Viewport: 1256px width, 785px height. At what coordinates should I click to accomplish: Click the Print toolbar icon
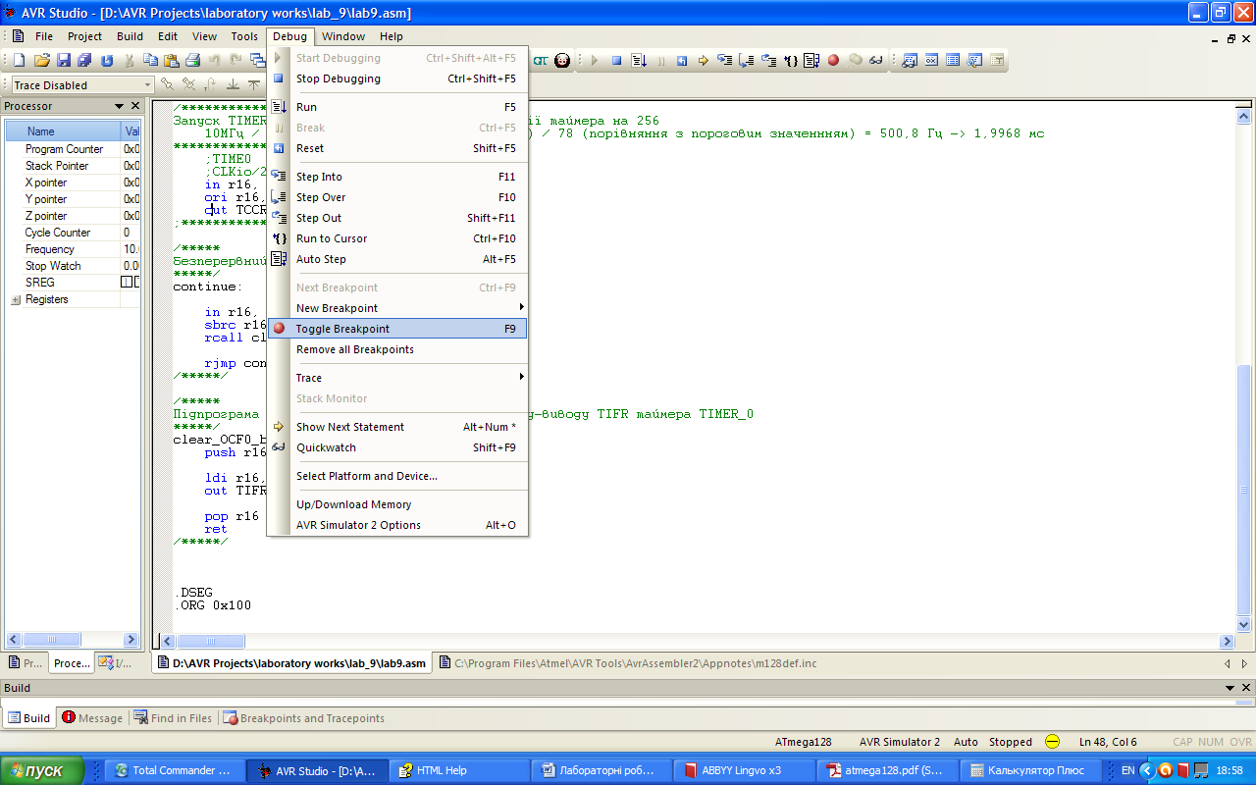point(193,61)
